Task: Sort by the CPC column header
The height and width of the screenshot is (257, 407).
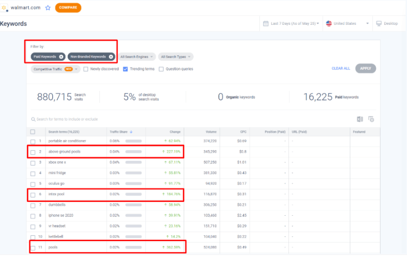Action: (x=243, y=132)
